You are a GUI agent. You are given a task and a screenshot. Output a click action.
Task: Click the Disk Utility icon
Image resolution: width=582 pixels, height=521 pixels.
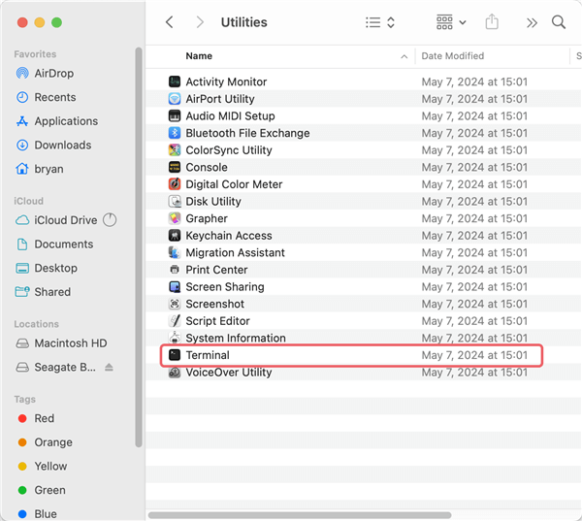[175, 201]
